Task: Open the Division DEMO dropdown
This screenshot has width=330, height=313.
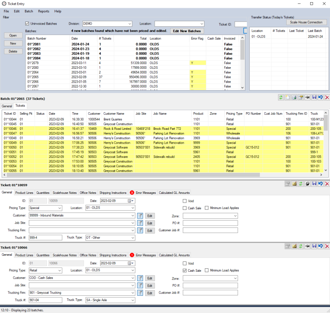Action: pos(130,24)
